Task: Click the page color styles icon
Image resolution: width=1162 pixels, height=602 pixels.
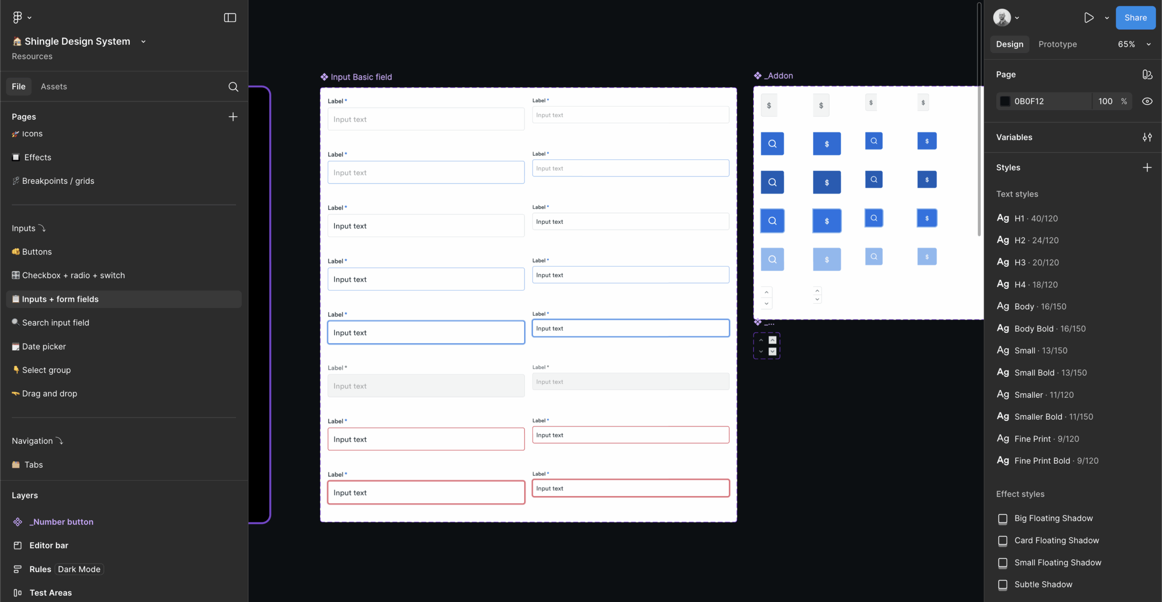Action: point(1147,74)
